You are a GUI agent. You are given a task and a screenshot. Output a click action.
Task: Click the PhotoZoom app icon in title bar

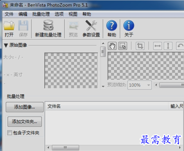click(5, 5)
